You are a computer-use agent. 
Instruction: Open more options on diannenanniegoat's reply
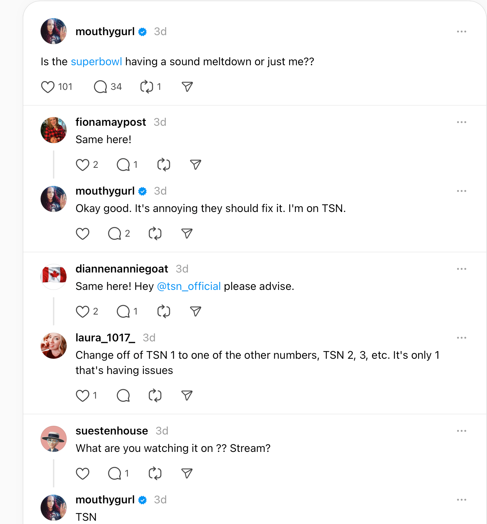[x=461, y=269]
